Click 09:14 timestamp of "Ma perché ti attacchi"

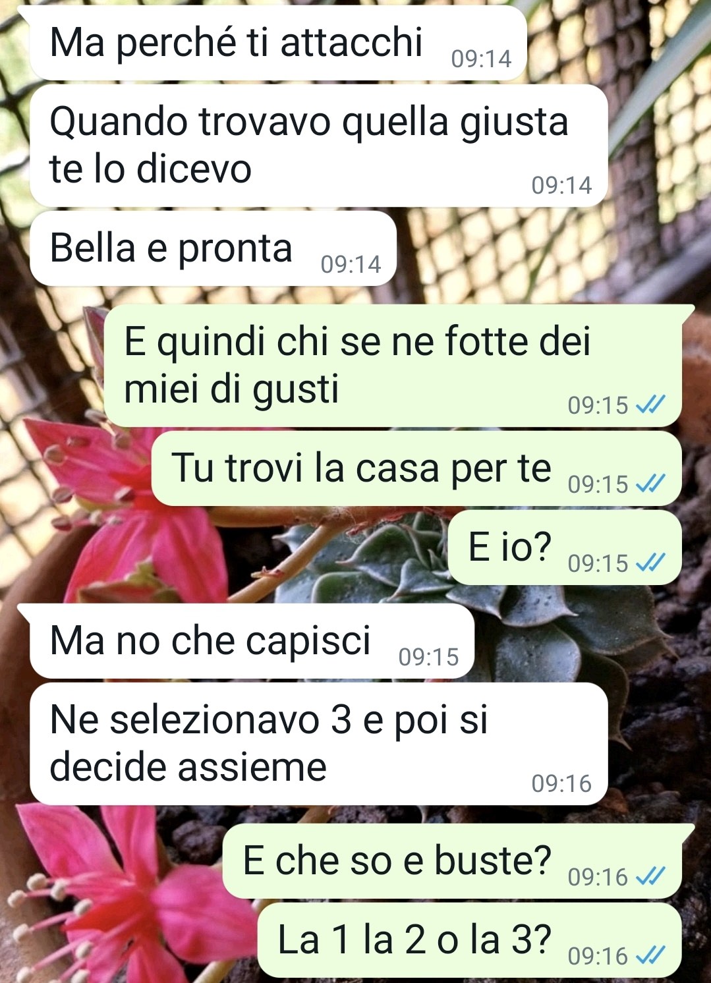(x=482, y=59)
